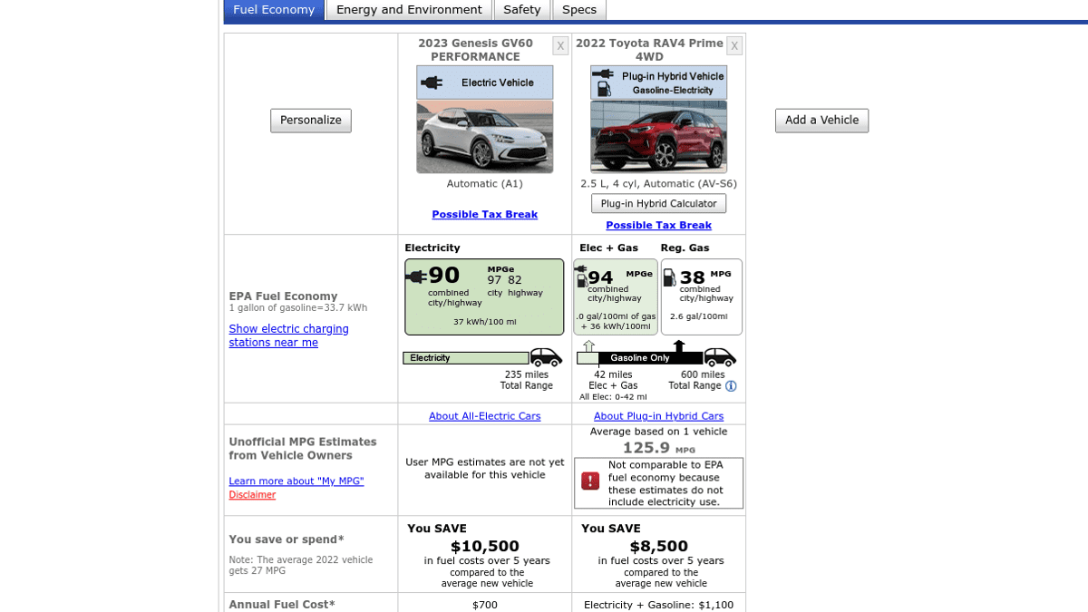Click the Total Range info icon
1088x612 pixels.
(731, 386)
